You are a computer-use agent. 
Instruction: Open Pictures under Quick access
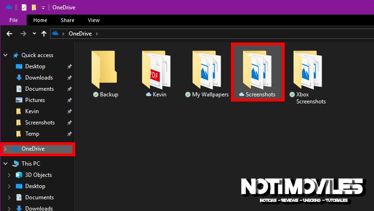35,100
